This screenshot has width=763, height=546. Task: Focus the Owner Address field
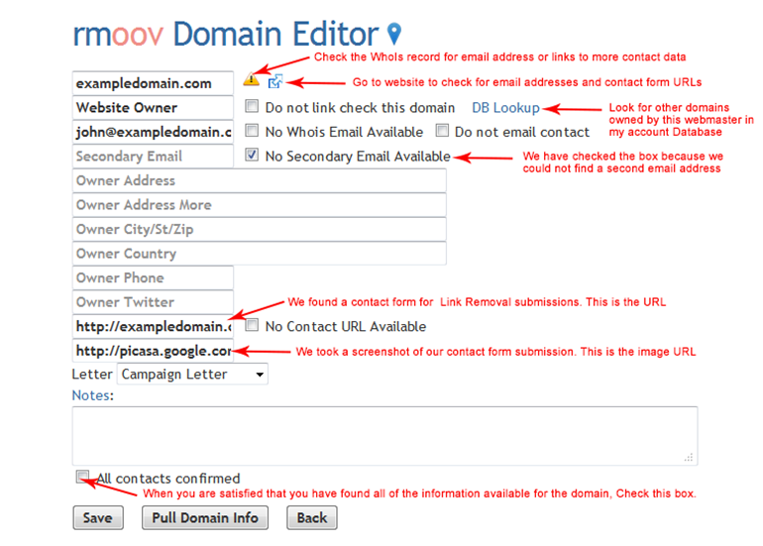[x=259, y=180]
